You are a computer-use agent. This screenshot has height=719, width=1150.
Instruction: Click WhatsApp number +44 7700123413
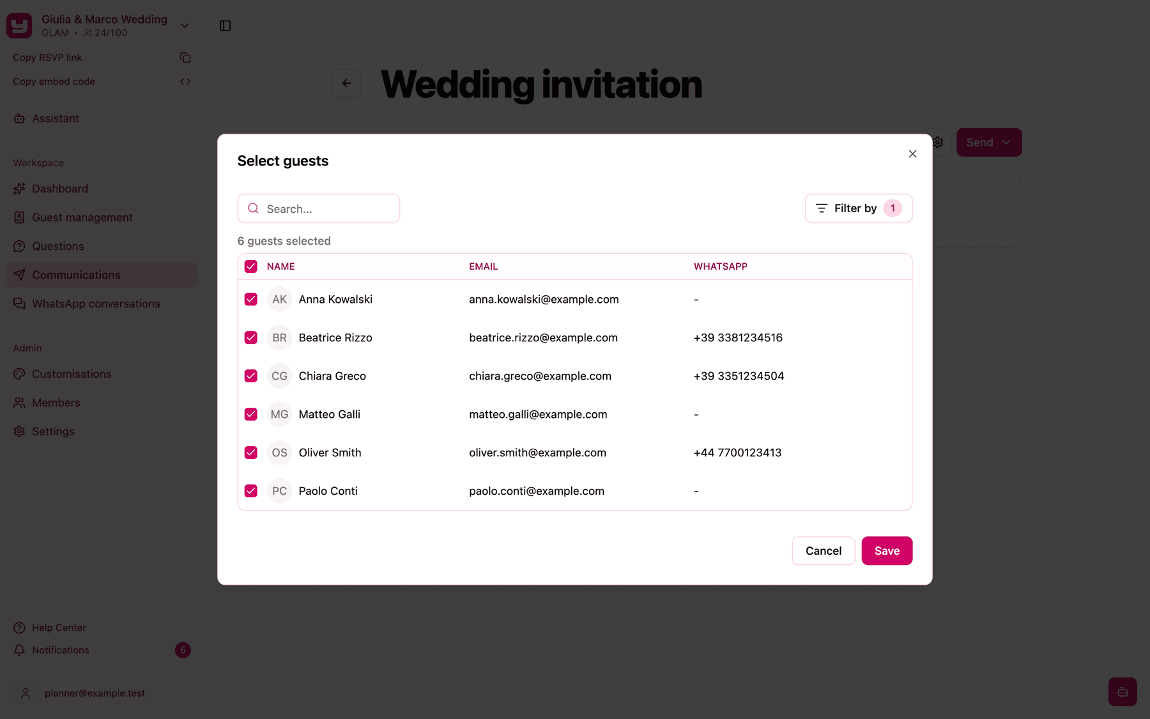pyautogui.click(x=737, y=452)
